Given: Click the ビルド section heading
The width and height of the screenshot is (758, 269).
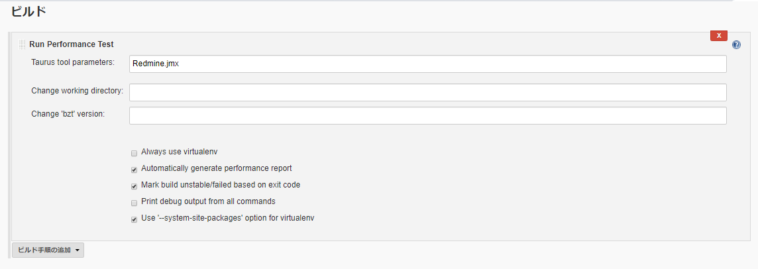Looking at the screenshot, I should tap(28, 11).
